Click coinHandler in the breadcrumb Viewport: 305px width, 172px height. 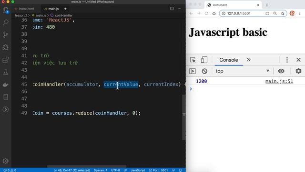[x=63, y=15]
